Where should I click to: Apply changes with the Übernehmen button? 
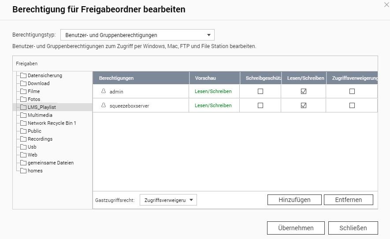coord(296,228)
